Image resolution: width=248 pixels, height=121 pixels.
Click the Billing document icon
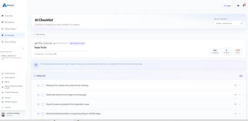coord(2,82)
